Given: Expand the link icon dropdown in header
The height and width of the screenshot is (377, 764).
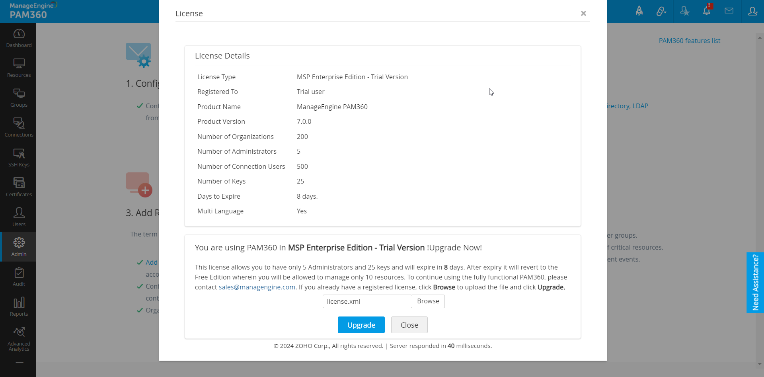Looking at the screenshot, I should (661, 11).
